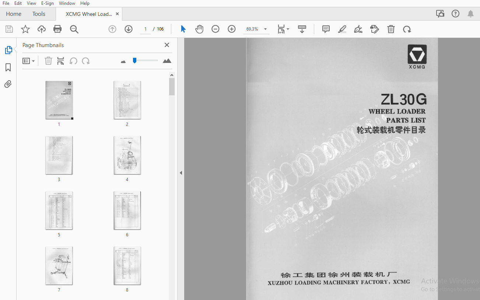Screen dimensions: 480x300
Task: Delete selected pages in thumbnails panel
Action: (x=48, y=61)
